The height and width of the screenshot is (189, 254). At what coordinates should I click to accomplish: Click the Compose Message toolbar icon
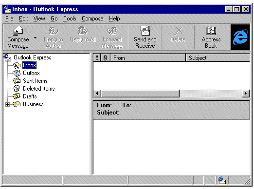point(18,31)
